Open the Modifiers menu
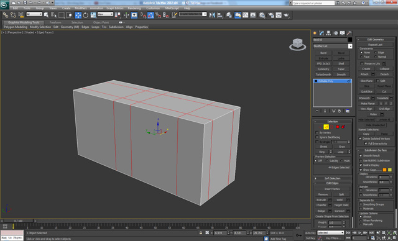This screenshot has width=398, height=241. click(81, 8)
